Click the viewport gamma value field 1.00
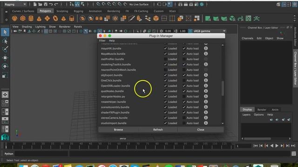The width and height of the screenshot is (298, 167). [x=182, y=31]
